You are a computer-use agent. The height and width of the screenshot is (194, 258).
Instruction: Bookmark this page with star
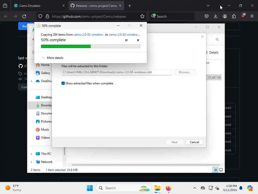click(x=142, y=16)
